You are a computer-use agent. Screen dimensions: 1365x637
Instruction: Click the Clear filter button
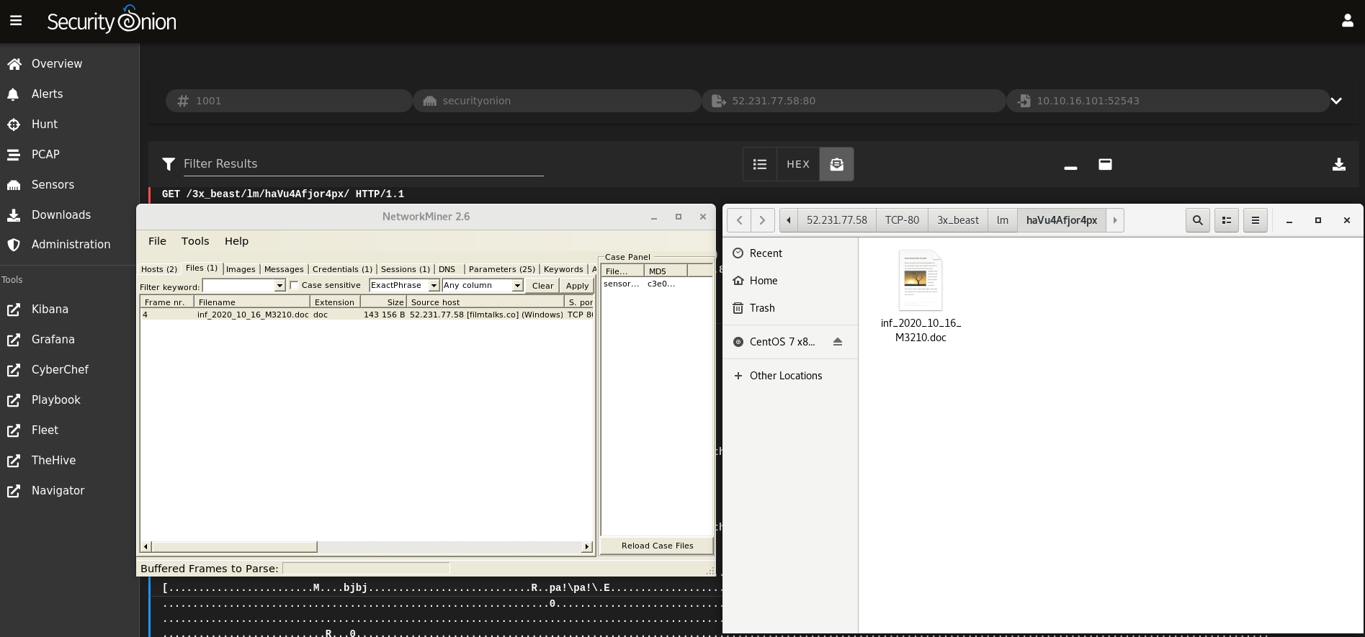click(542, 286)
